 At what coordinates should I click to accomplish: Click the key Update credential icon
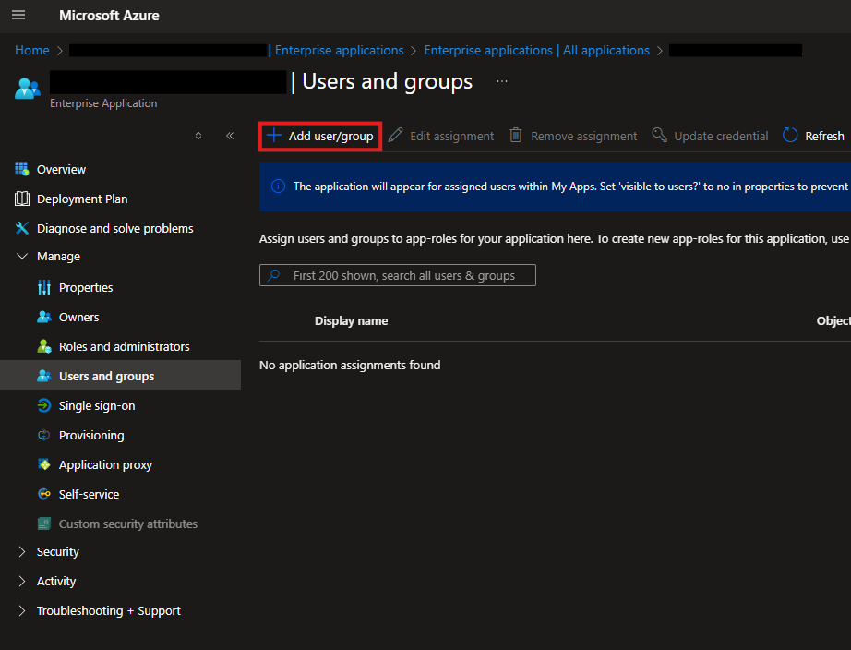click(659, 135)
